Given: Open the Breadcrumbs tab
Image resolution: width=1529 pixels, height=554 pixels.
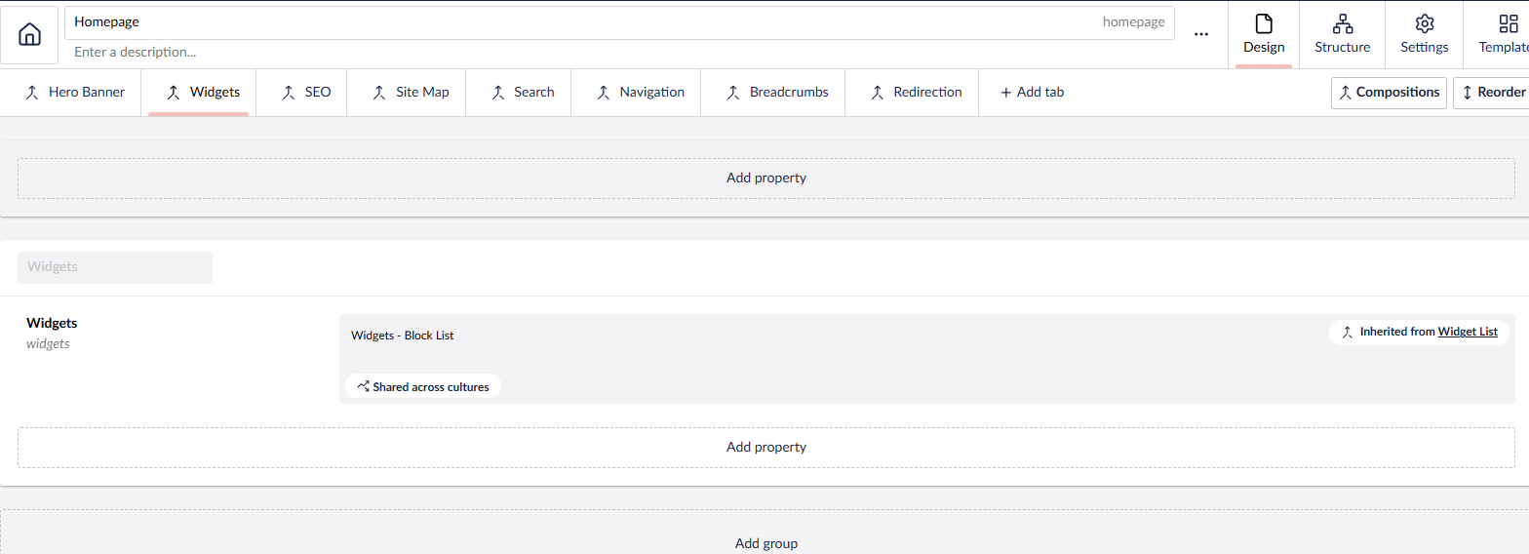Looking at the screenshot, I should pos(776,93).
